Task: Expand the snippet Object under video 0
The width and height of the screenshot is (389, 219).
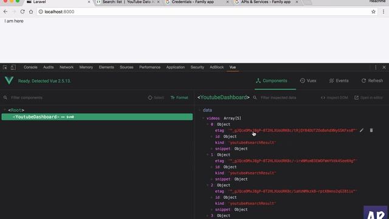Action: click(x=212, y=148)
